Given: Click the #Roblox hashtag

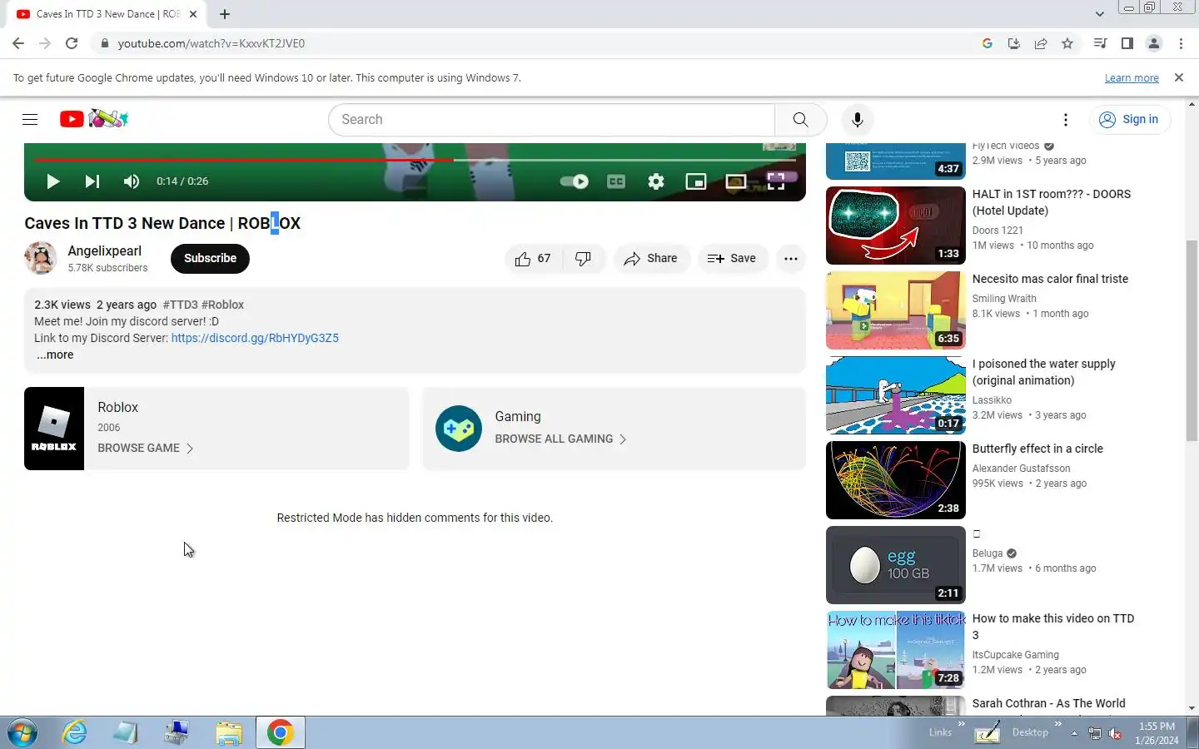Looking at the screenshot, I should click(223, 305).
